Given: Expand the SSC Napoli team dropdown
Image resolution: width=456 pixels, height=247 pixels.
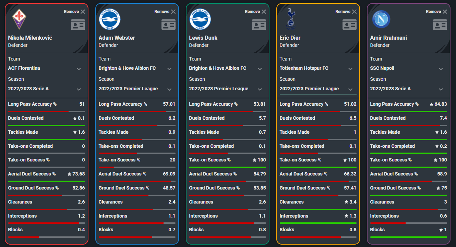Looking at the screenshot, I should coord(409,68).
